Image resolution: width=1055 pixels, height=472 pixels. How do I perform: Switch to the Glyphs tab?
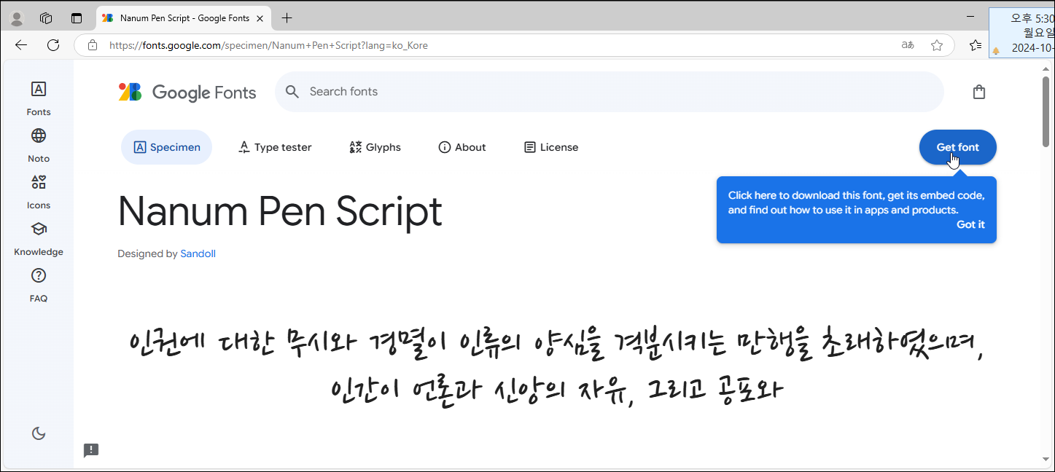coord(375,147)
